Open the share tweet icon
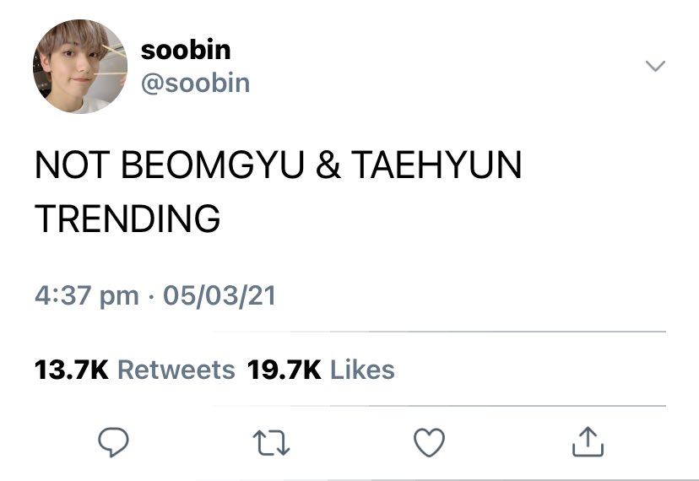 tap(588, 442)
